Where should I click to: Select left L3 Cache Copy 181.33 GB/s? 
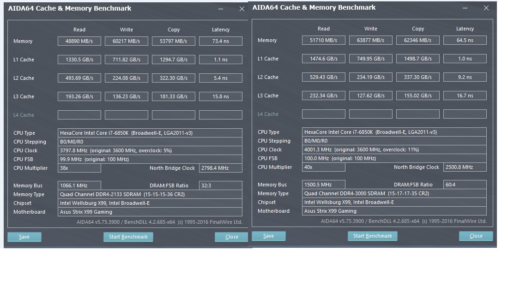click(x=174, y=96)
